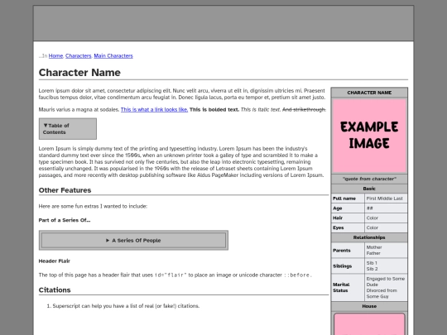Click the 'Citations' section heading
This screenshot has width=447, height=335.
tap(55, 290)
